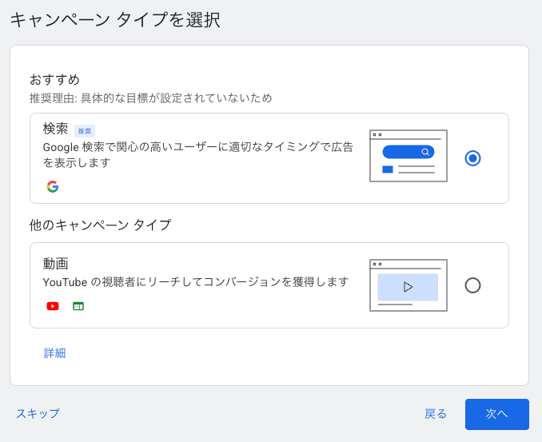Proceed with the 次へ button
Viewport: 542px width, 442px height.
click(x=496, y=414)
